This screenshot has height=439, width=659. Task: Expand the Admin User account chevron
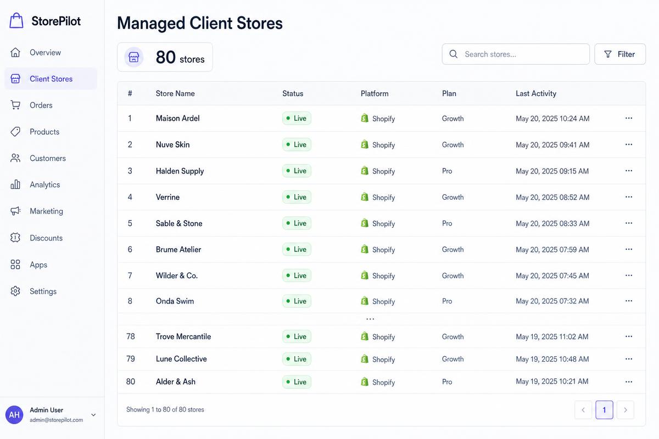point(93,415)
